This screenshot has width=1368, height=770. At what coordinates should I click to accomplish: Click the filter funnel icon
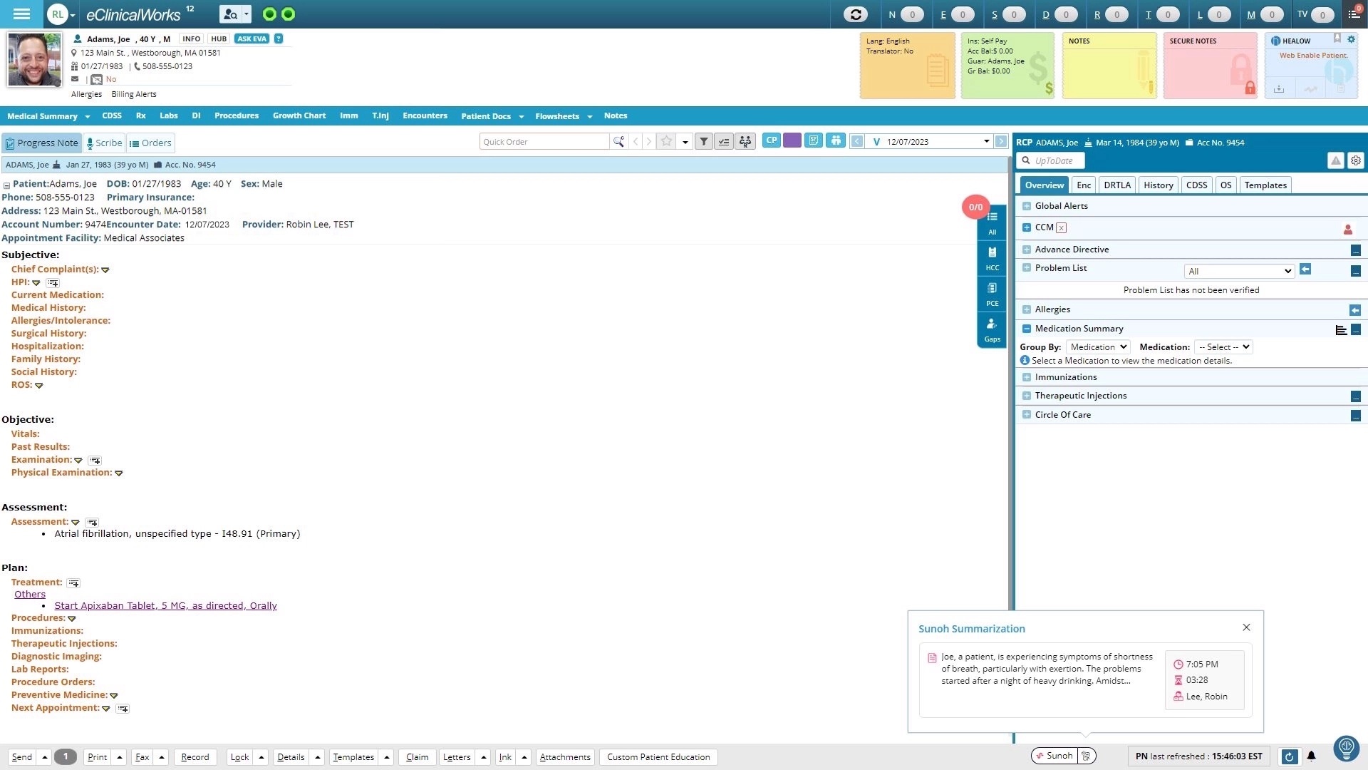click(x=703, y=142)
